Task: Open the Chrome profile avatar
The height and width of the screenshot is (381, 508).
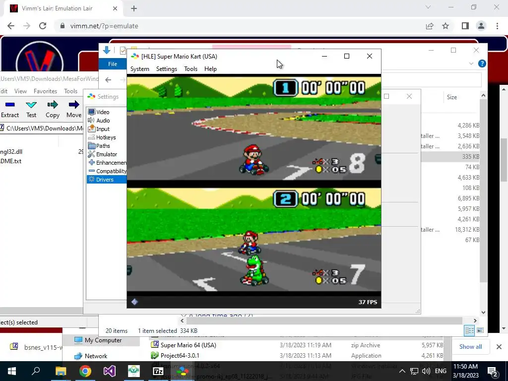Action: (x=481, y=26)
